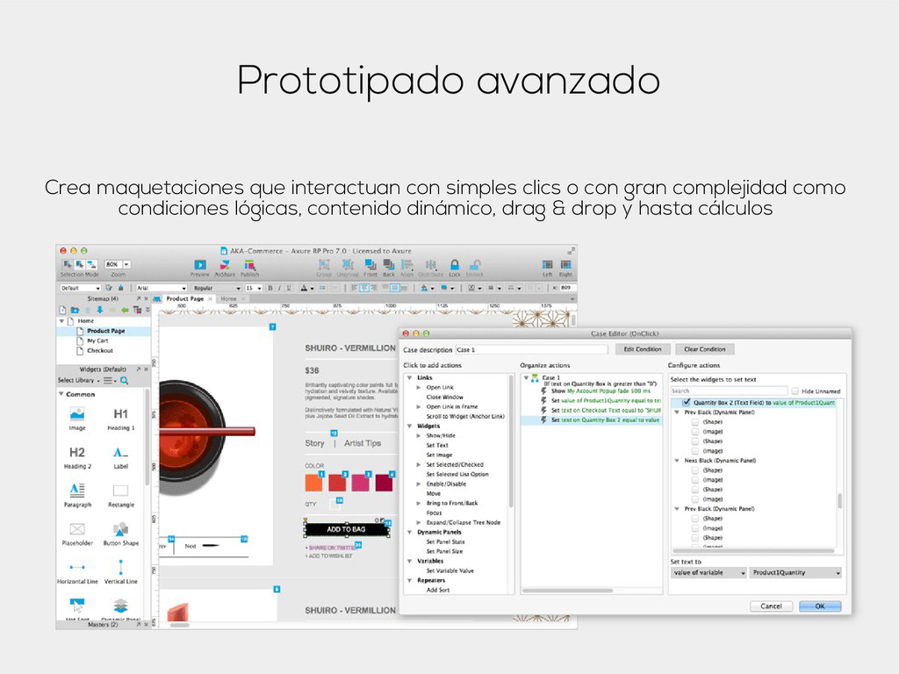Screen dimensions: 899x674
Task: Switch to the Product Page tab
Action: coord(184,298)
